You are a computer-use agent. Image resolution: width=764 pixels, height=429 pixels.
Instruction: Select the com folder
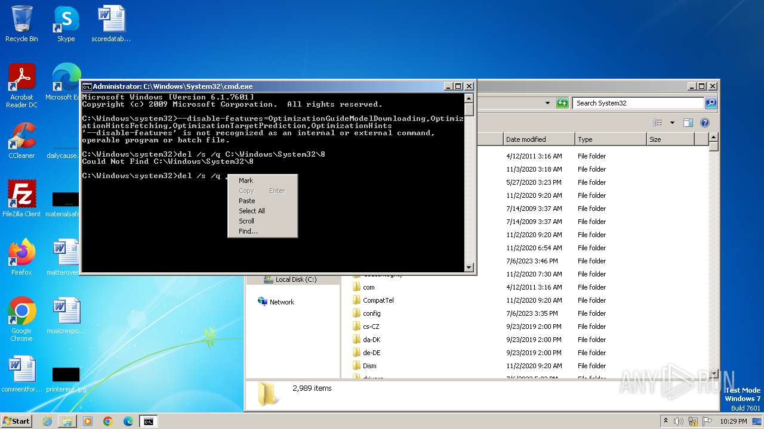click(364, 287)
